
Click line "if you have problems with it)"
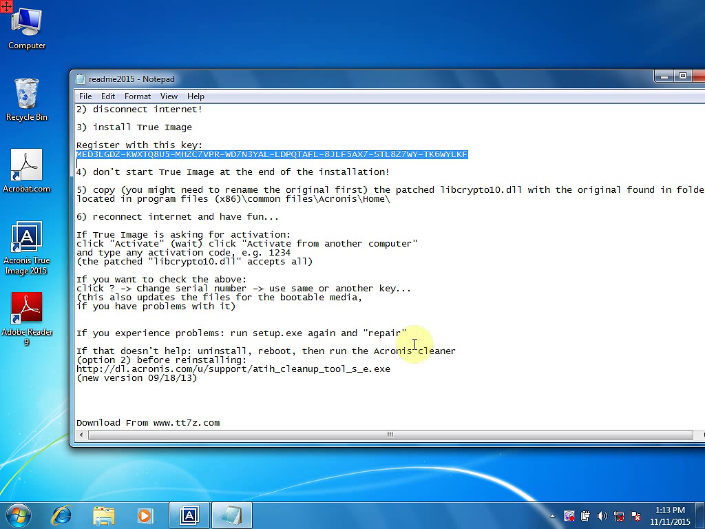(x=156, y=307)
